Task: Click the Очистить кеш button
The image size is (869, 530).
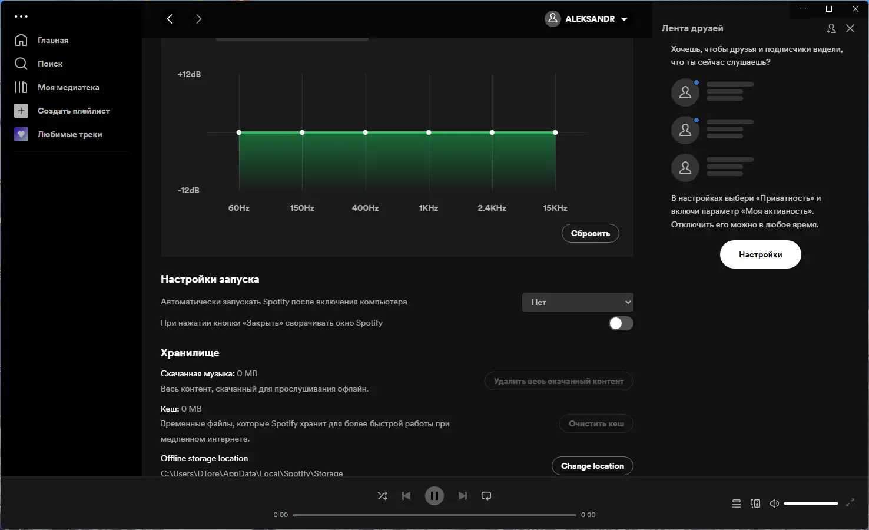Action: 596,423
